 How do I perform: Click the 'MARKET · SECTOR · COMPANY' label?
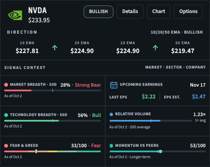pos(176,67)
